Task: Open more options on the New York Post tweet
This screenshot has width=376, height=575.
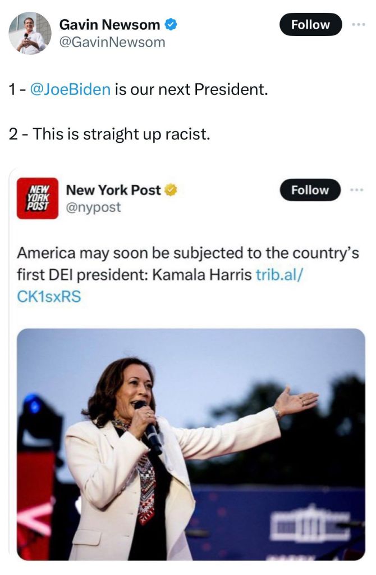Action: (x=356, y=190)
